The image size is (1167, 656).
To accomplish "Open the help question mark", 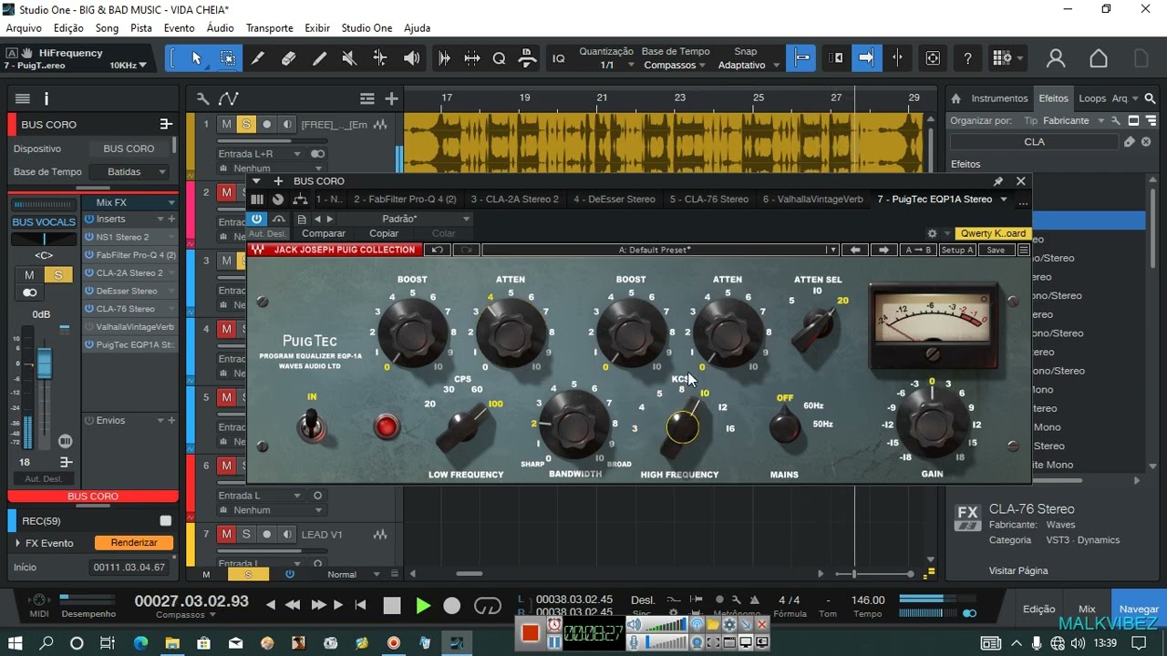I will (x=967, y=58).
